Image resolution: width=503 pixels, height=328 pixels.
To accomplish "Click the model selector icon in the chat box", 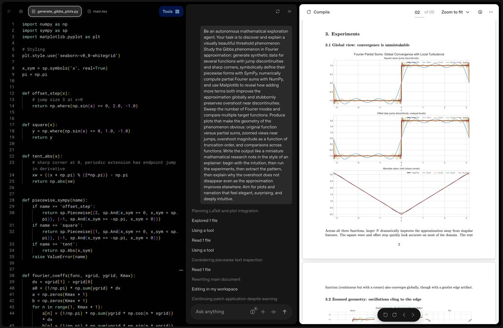I will pyautogui.click(x=253, y=312).
